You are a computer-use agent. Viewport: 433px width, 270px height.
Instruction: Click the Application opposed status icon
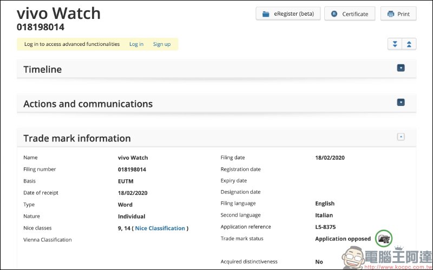click(383, 238)
